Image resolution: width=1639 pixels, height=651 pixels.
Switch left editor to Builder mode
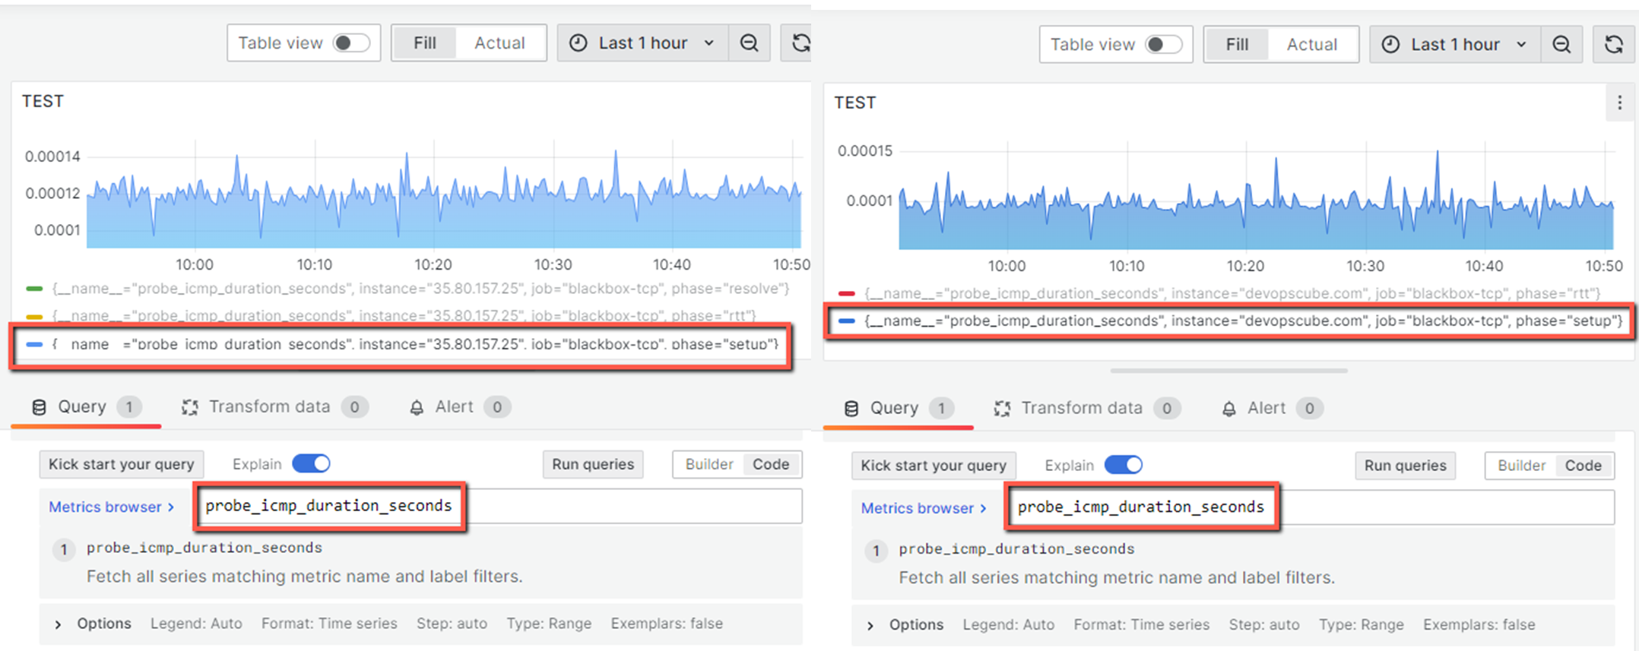coord(709,464)
